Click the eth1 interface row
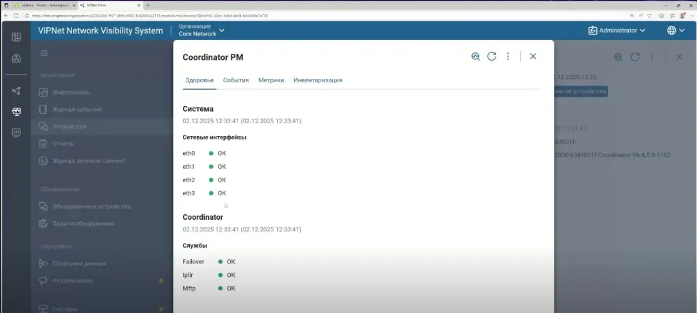The height and width of the screenshot is (313, 697). click(x=204, y=167)
